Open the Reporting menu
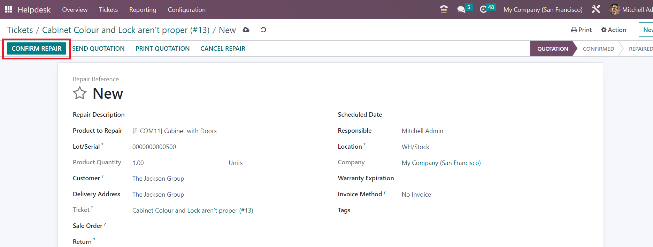 [143, 10]
